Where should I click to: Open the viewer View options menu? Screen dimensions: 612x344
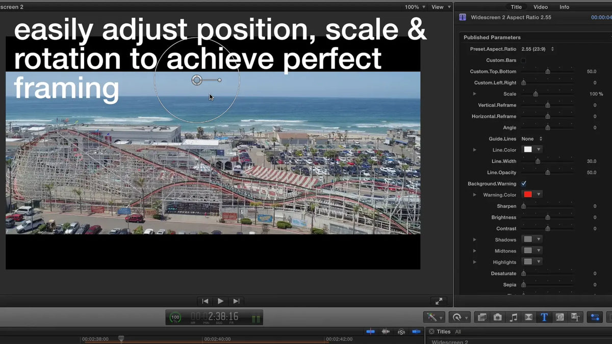(x=441, y=7)
